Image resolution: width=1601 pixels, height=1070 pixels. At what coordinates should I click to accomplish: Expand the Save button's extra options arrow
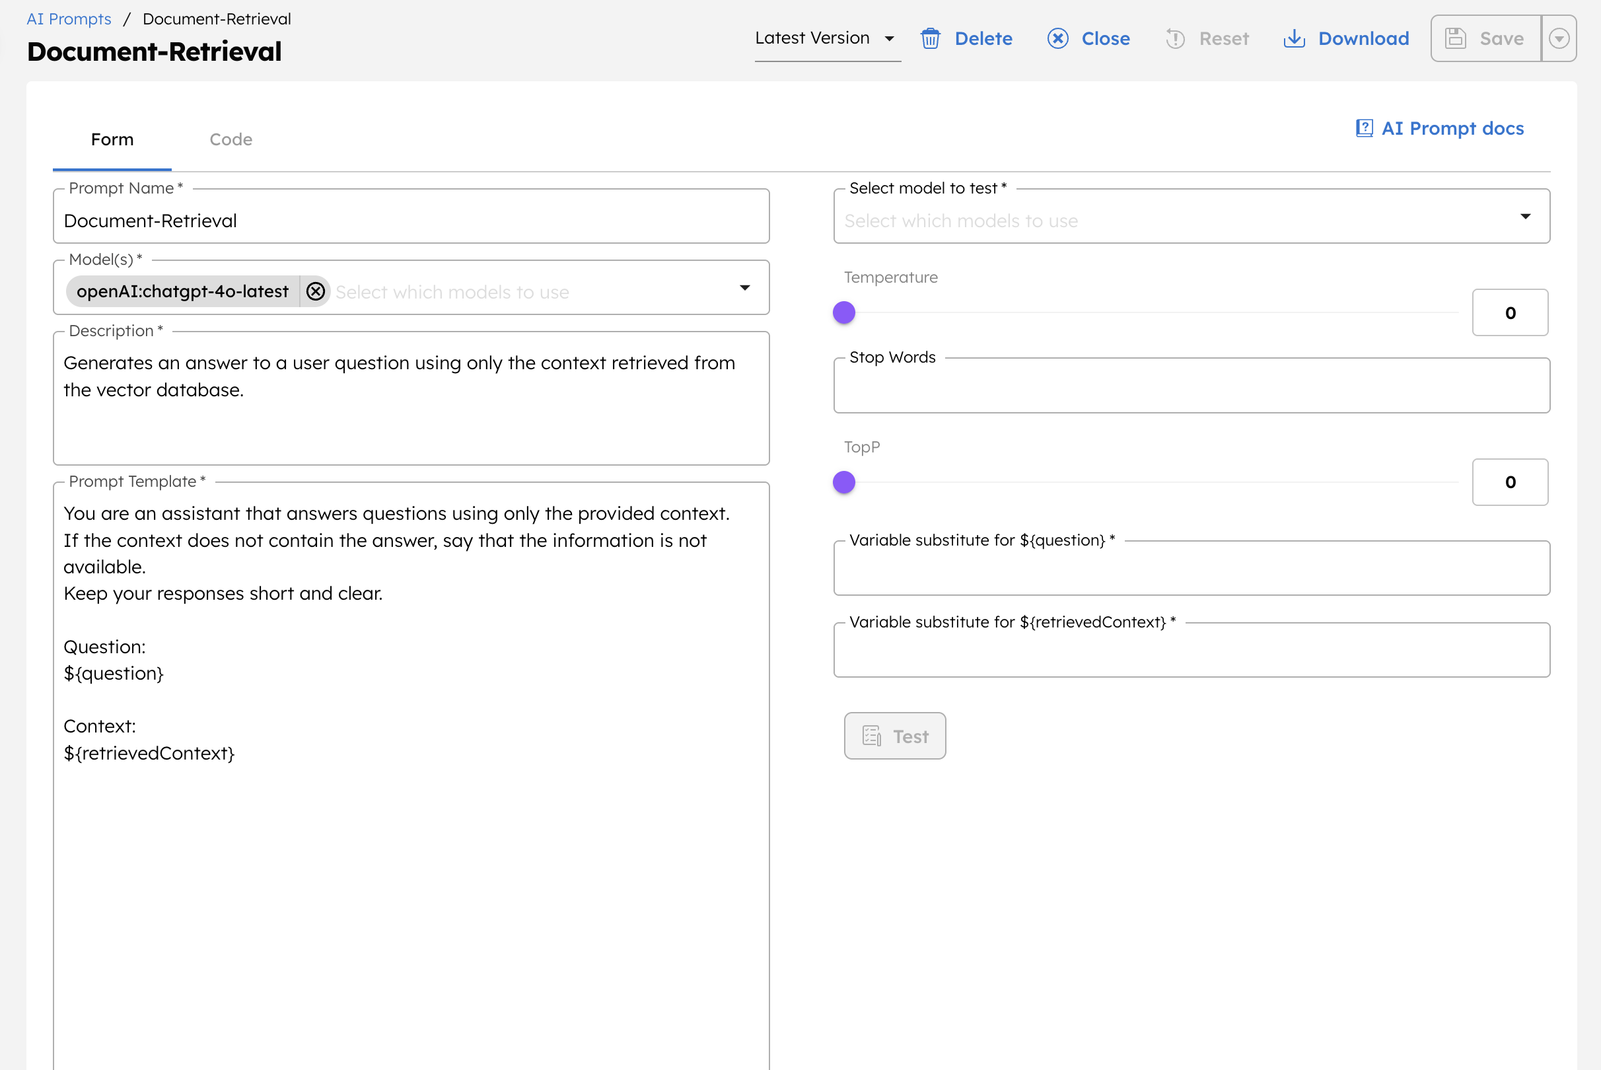[x=1559, y=38]
